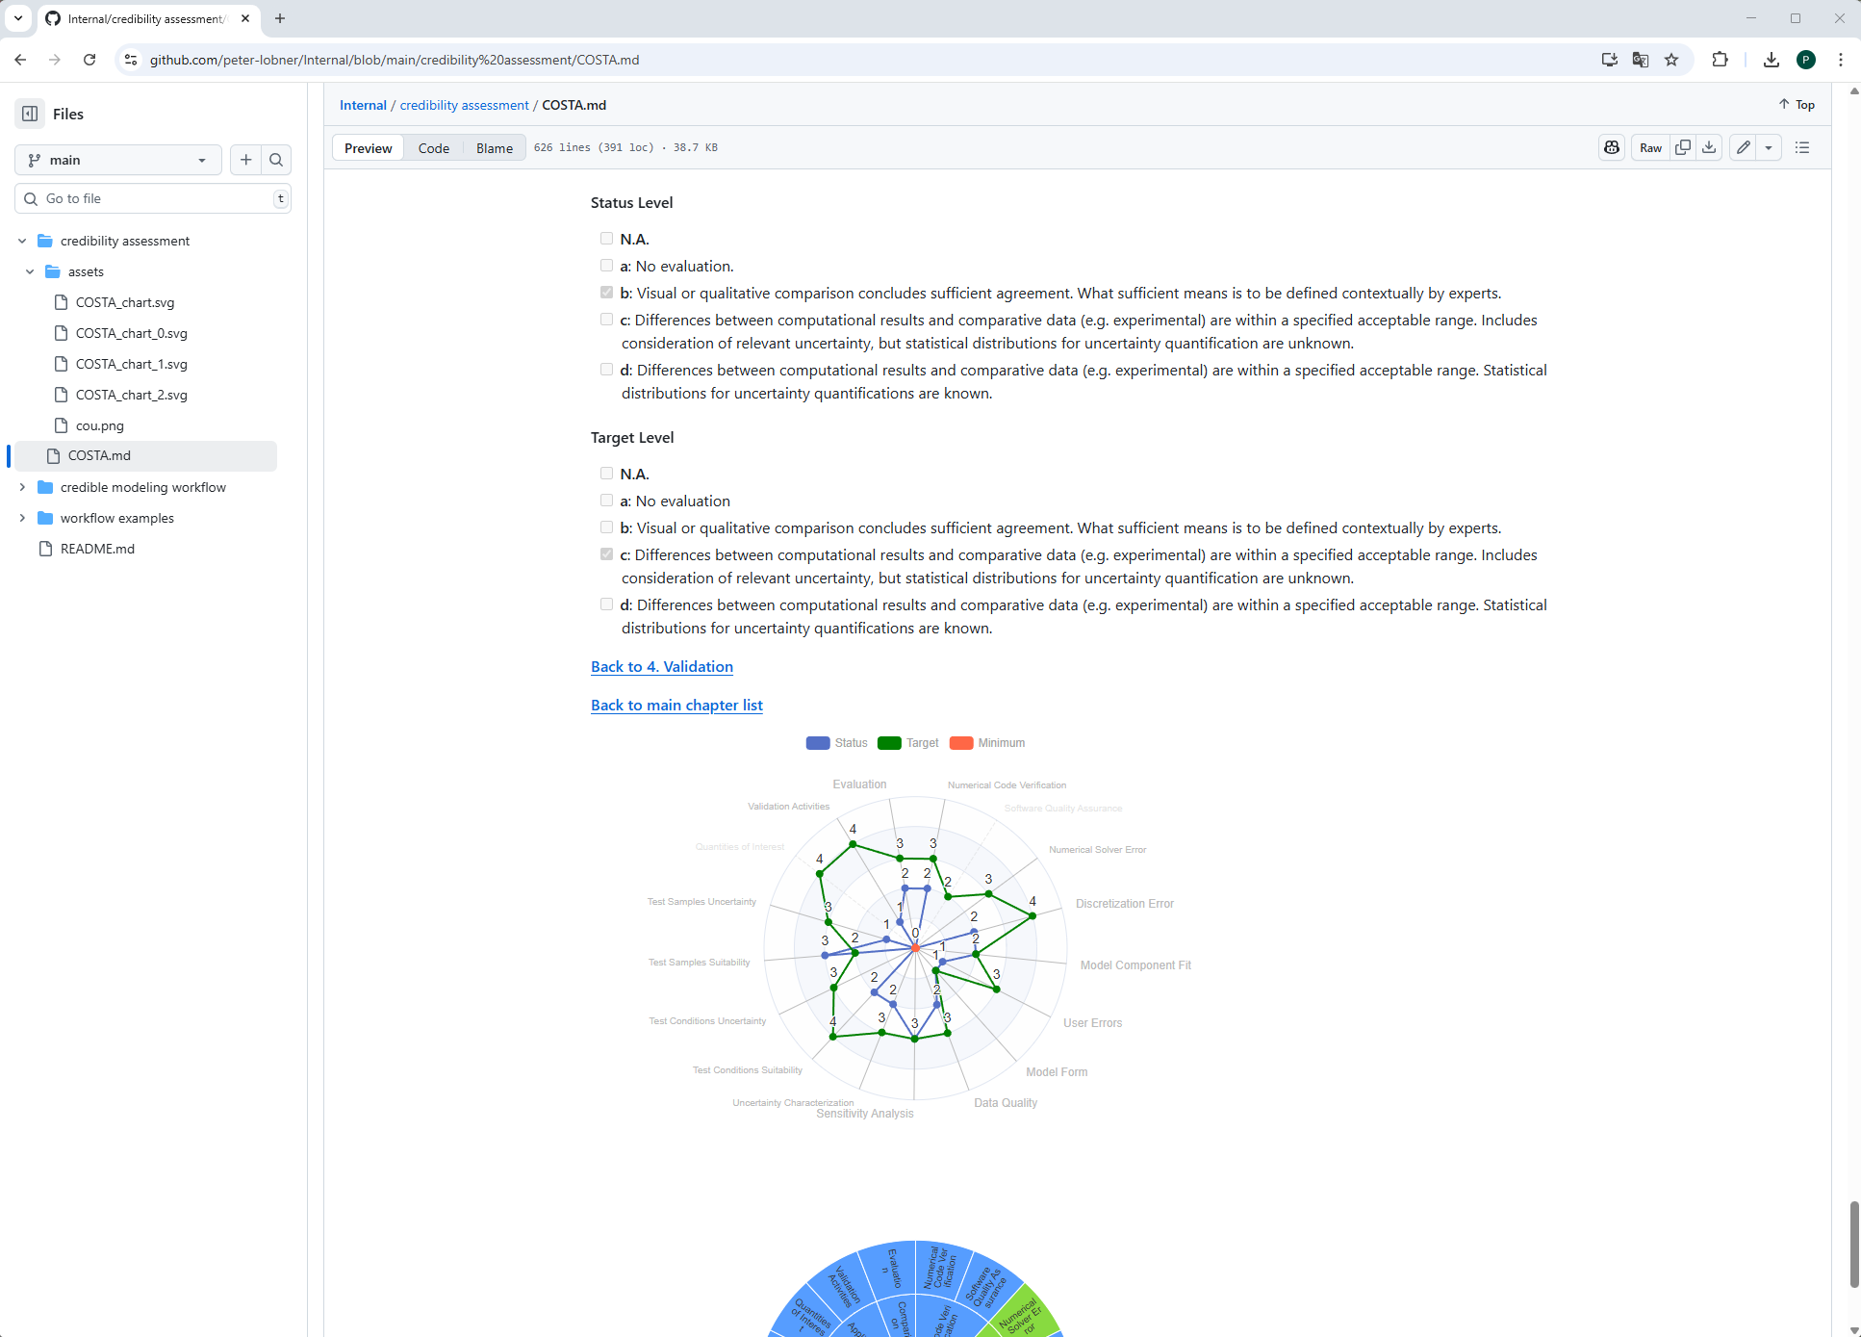The width and height of the screenshot is (1861, 1337).
Task: Edit this file with pencil icon
Action: coord(1744,147)
